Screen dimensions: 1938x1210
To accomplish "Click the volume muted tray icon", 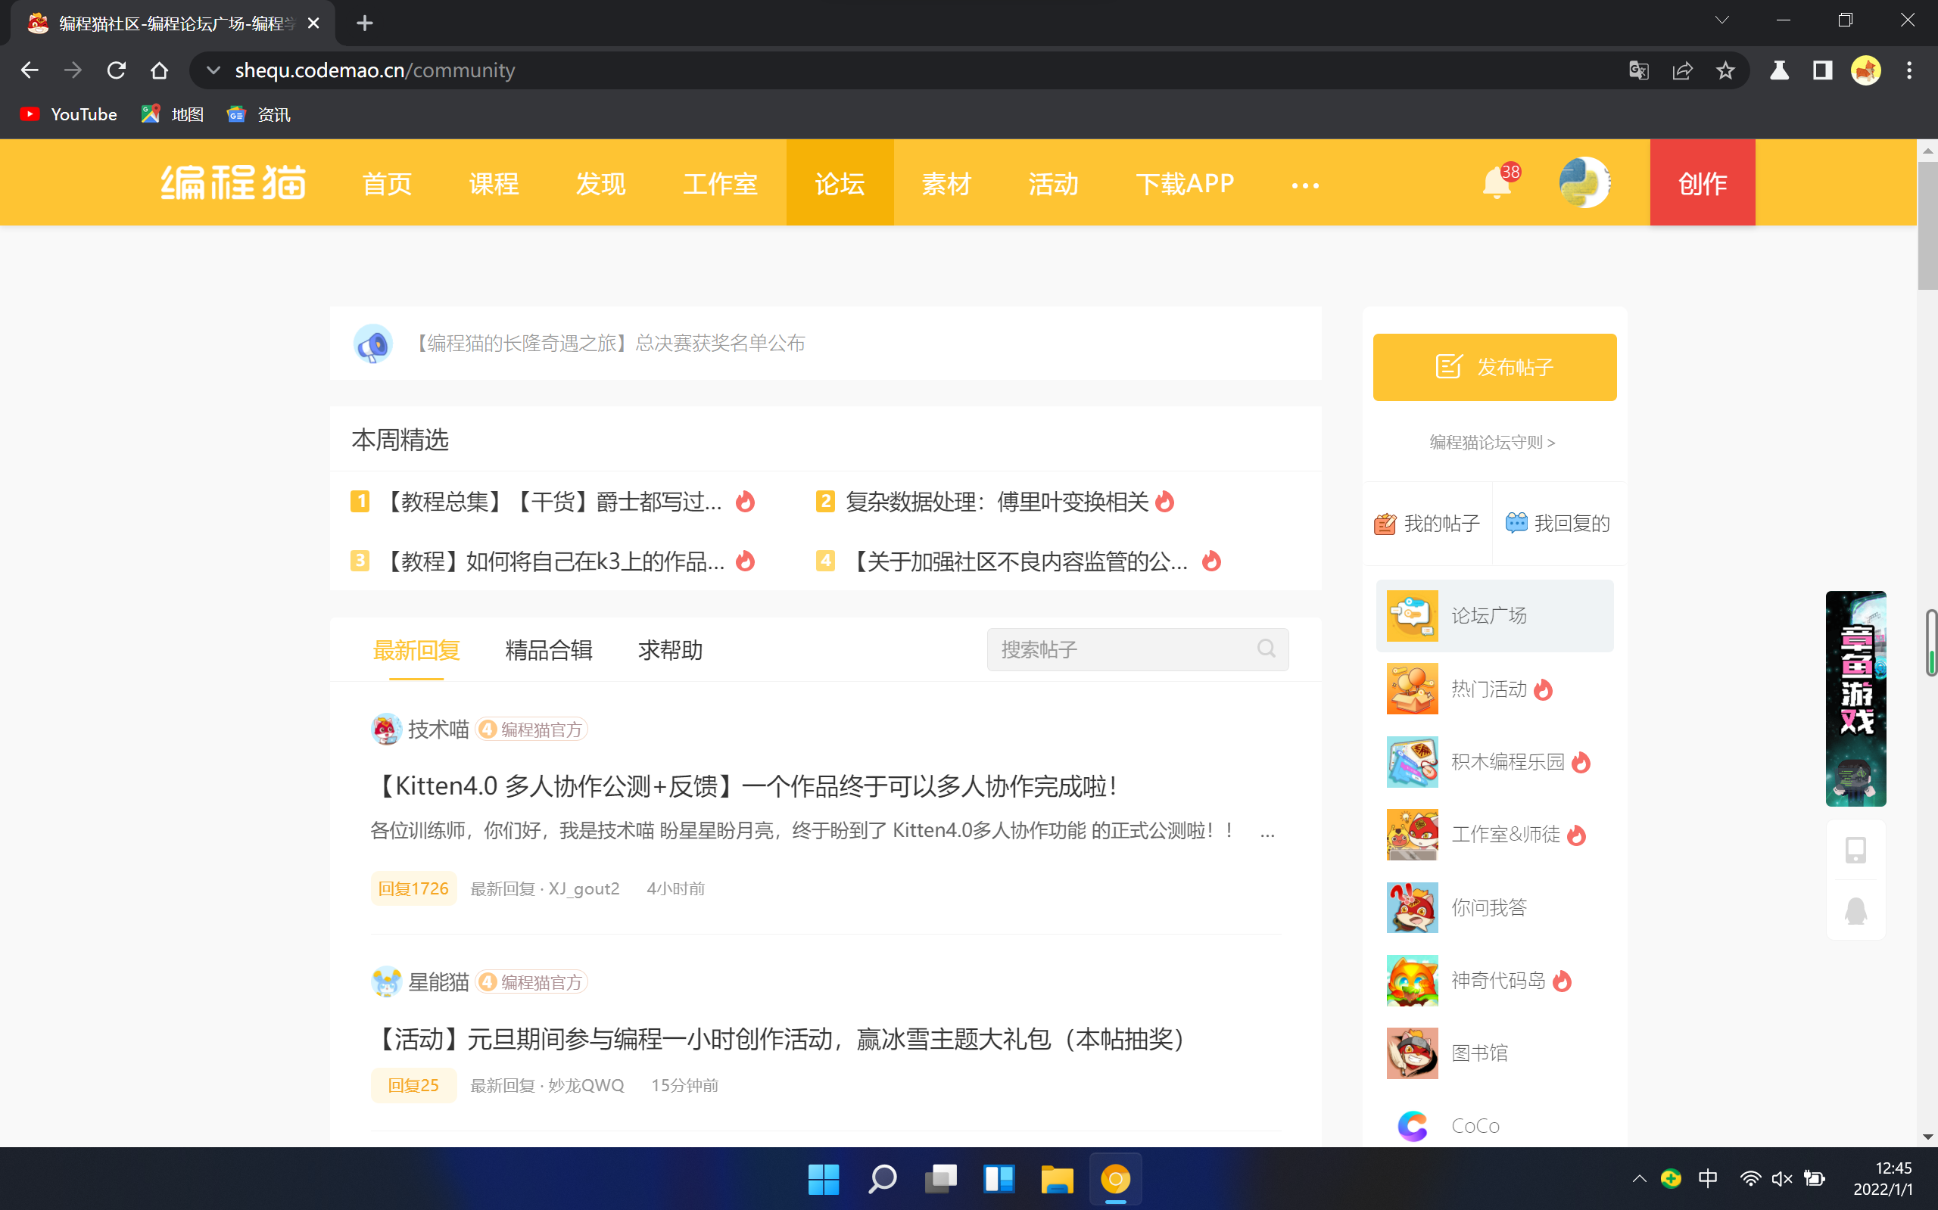I will [1782, 1179].
